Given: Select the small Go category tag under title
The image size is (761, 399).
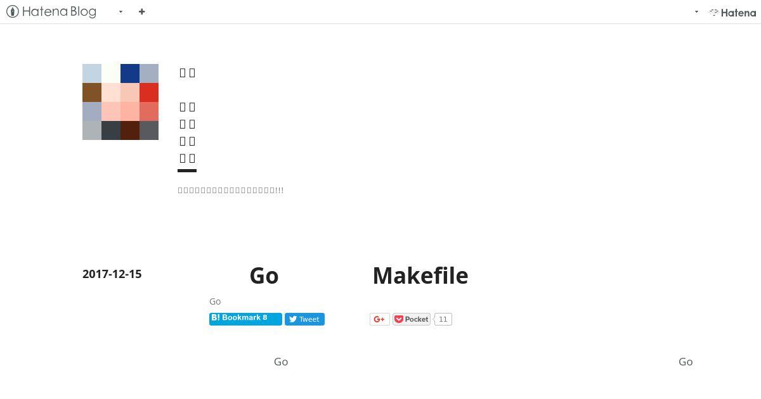Looking at the screenshot, I should pyautogui.click(x=215, y=301).
